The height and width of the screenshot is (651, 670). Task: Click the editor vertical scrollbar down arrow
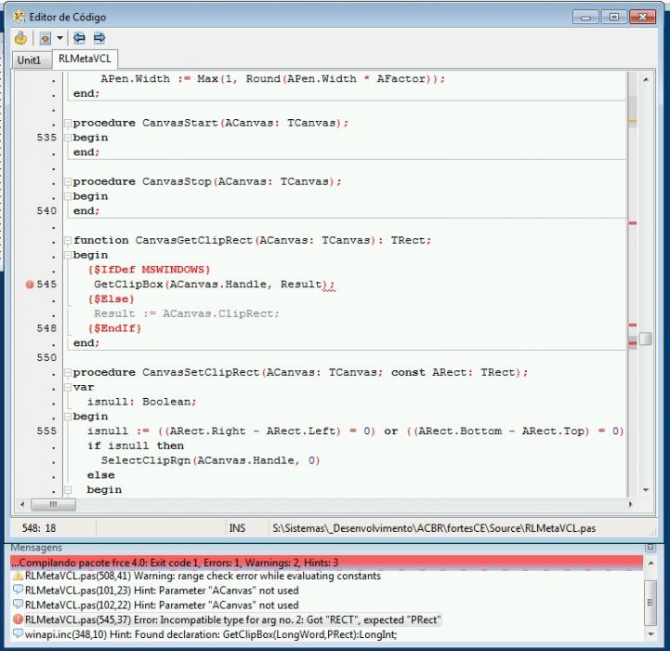(x=646, y=490)
